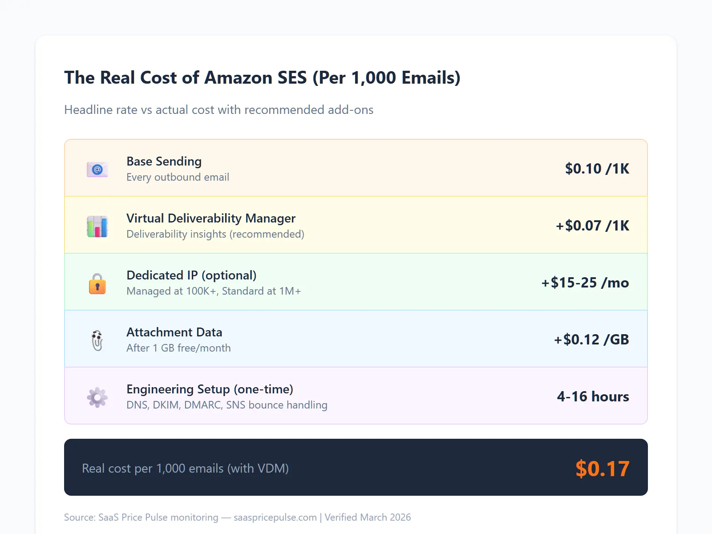The height and width of the screenshot is (534, 712).
Task: Click the +$0.07 /1K add-on price
Action: tap(592, 225)
